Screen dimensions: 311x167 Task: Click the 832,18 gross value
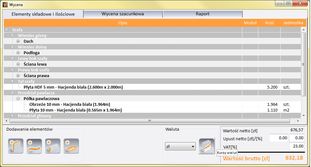294,158
